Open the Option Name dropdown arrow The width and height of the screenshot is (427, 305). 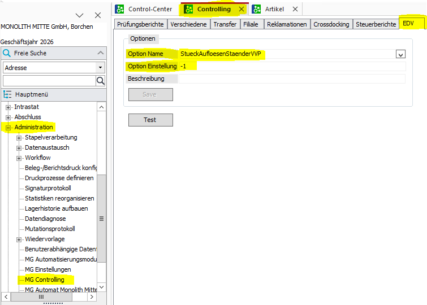[400, 54]
